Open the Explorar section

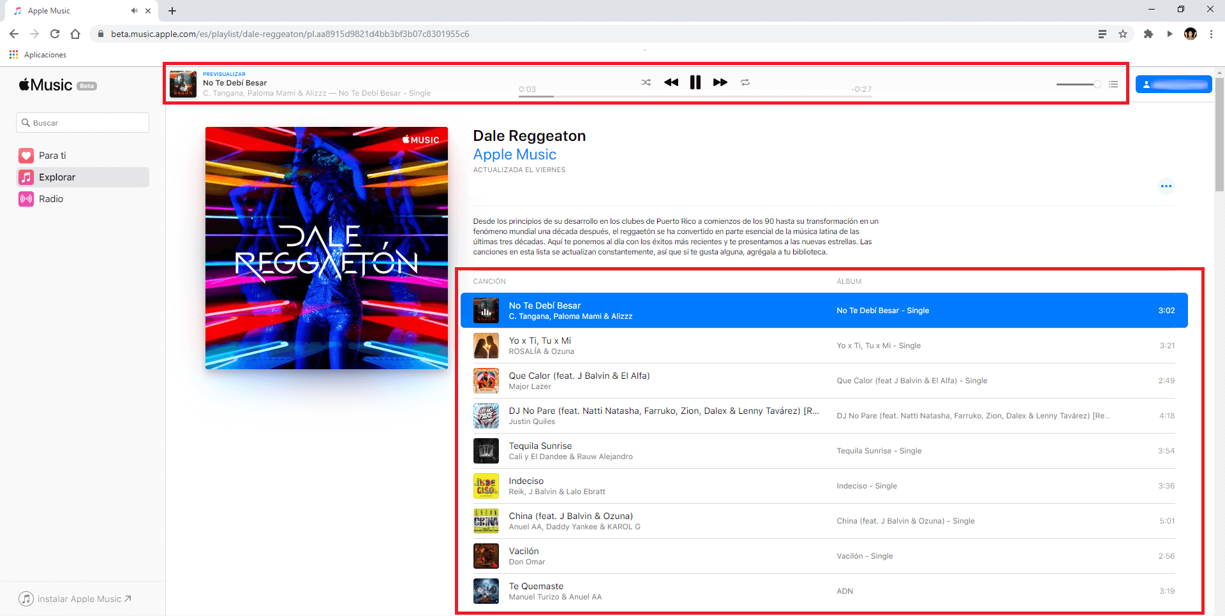[82, 177]
